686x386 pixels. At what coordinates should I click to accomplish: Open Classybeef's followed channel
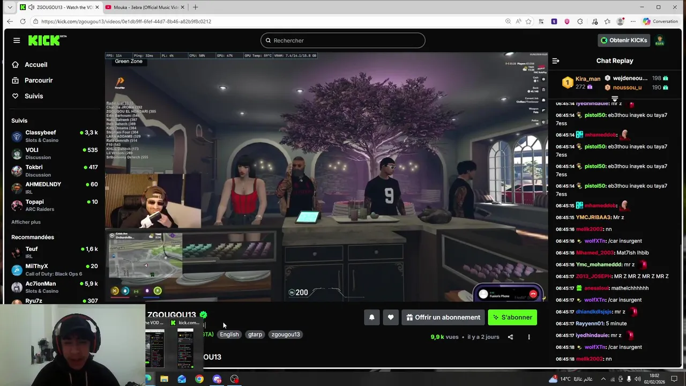pyautogui.click(x=54, y=136)
